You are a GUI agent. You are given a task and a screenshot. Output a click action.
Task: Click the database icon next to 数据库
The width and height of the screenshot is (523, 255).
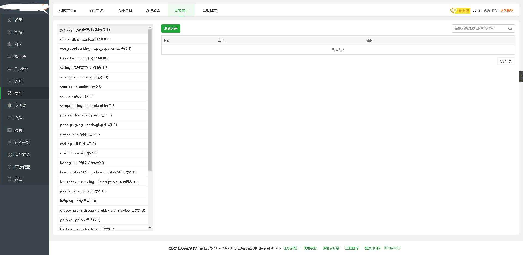[10, 57]
